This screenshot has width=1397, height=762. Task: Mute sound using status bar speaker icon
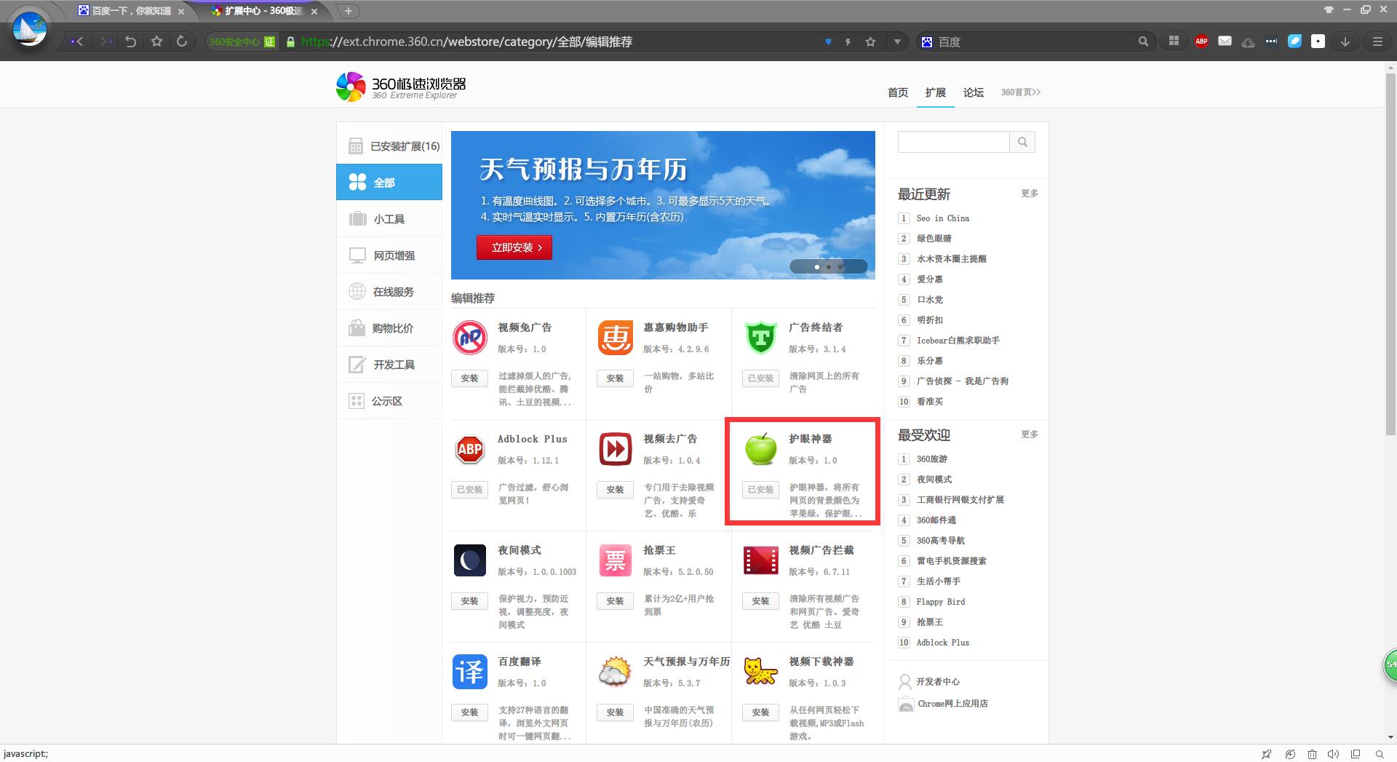[1333, 754]
